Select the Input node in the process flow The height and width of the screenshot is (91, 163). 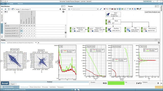point(113,14)
